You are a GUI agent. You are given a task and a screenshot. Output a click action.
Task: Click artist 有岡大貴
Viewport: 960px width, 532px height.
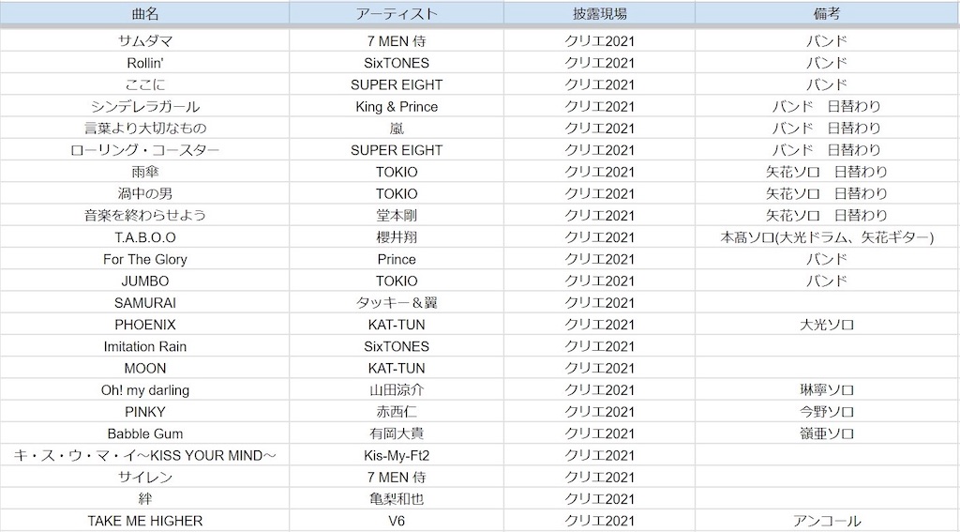[397, 433]
